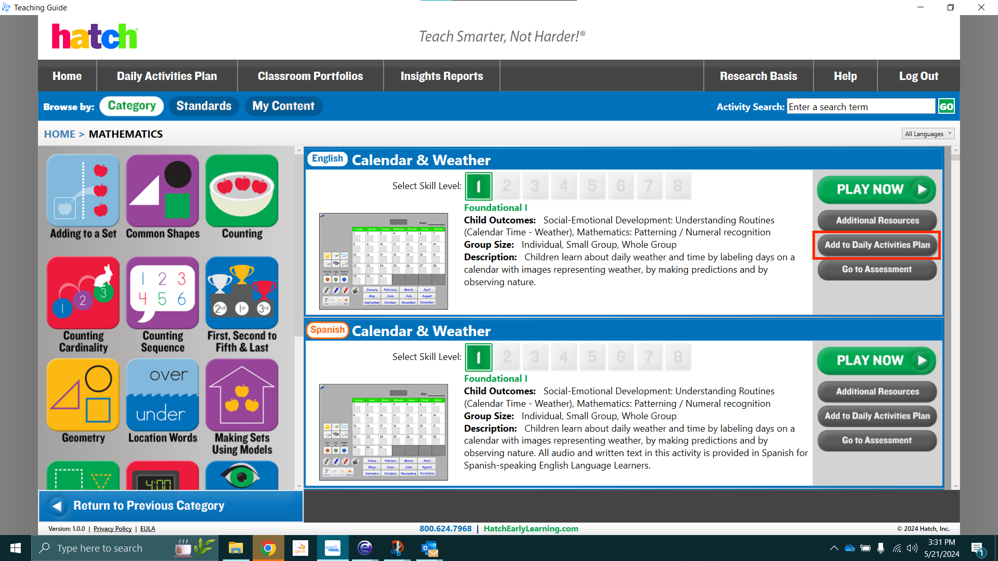998x561 pixels.
Task: Click the back arrow beside Return to Previous Category
Action: coord(57,506)
